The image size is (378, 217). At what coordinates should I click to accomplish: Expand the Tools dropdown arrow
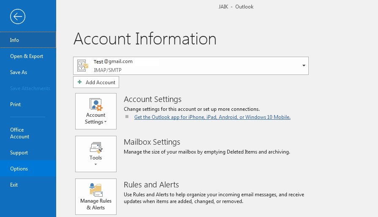tap(96, 165)
